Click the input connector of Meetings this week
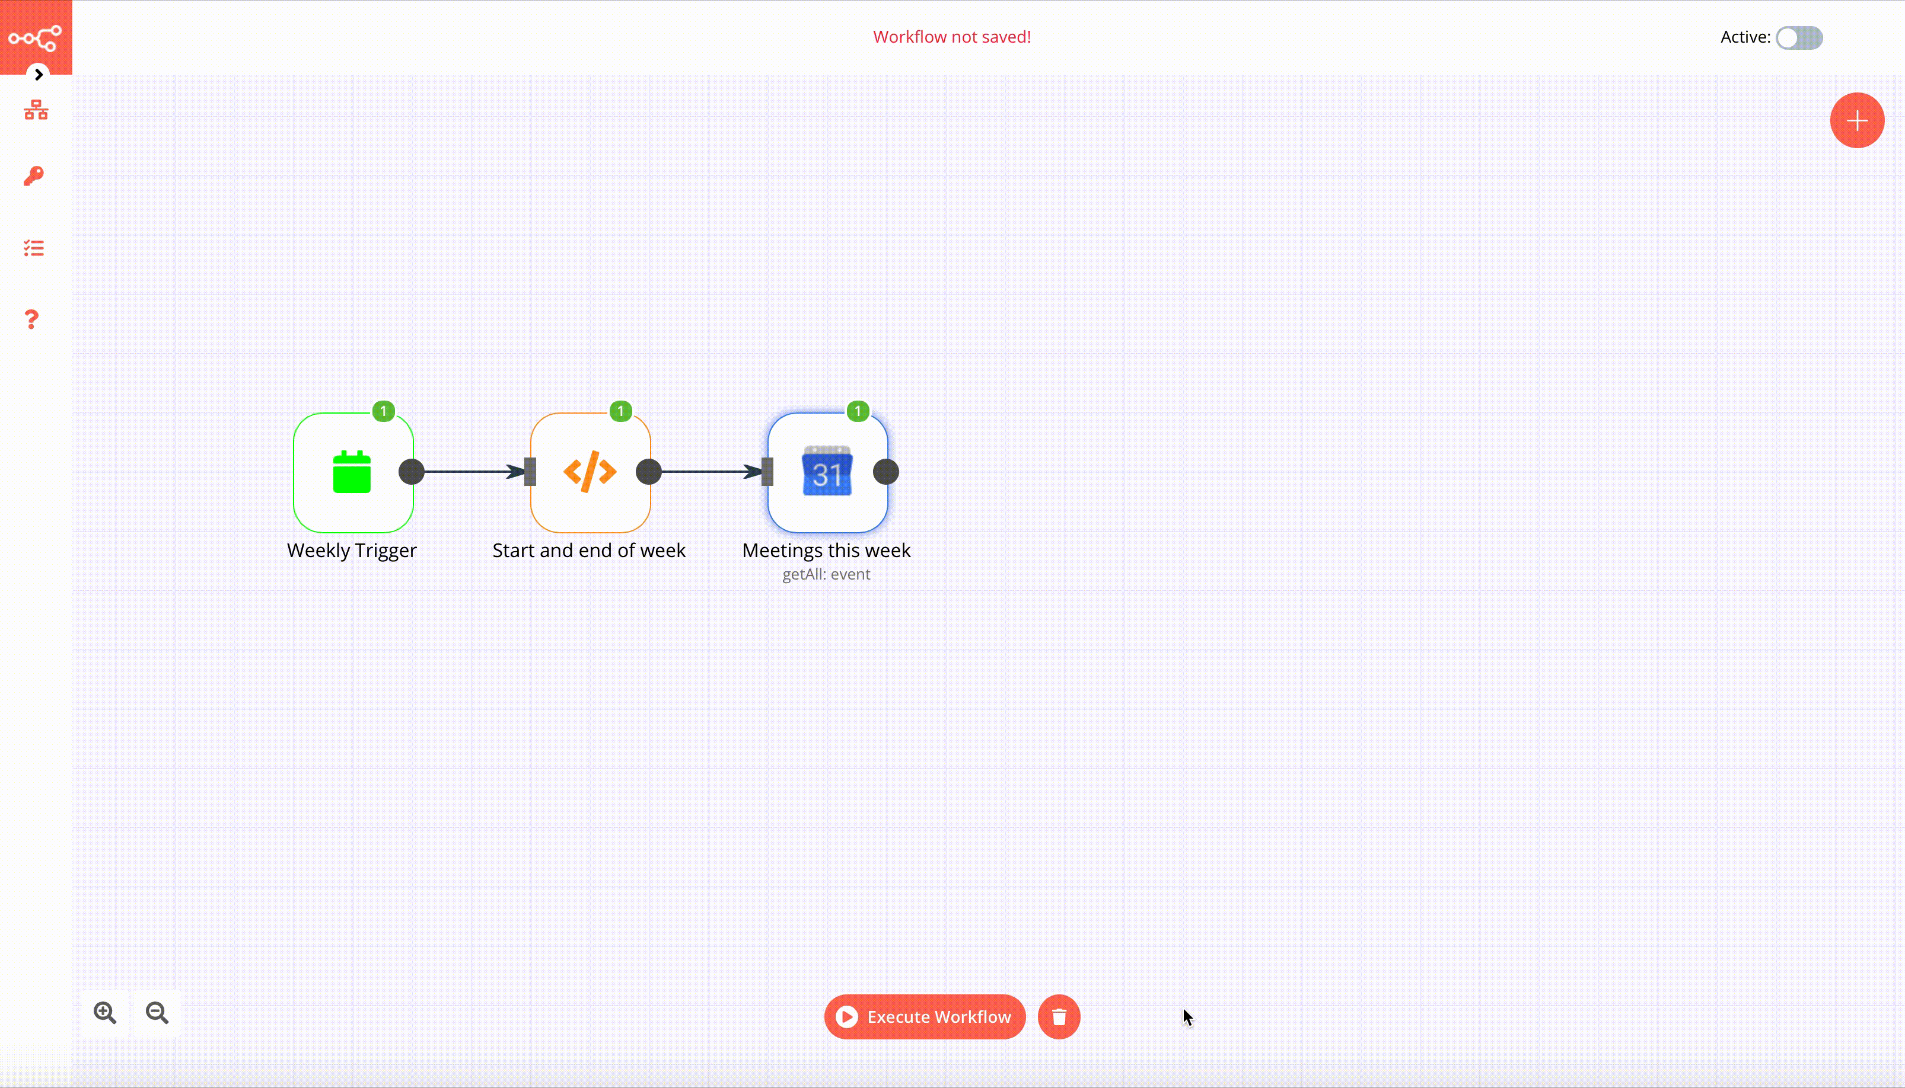 point(767,472)
